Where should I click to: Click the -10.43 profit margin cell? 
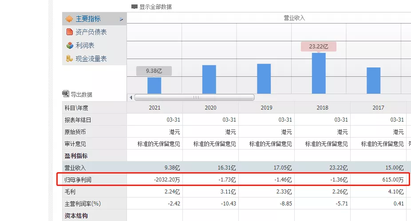(x=210, y=204)
